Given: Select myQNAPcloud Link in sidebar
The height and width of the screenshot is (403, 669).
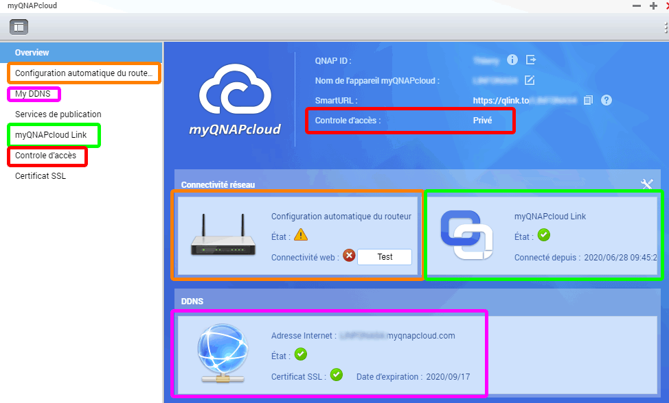Looking at the screenshot, I should tap(52, 135).
